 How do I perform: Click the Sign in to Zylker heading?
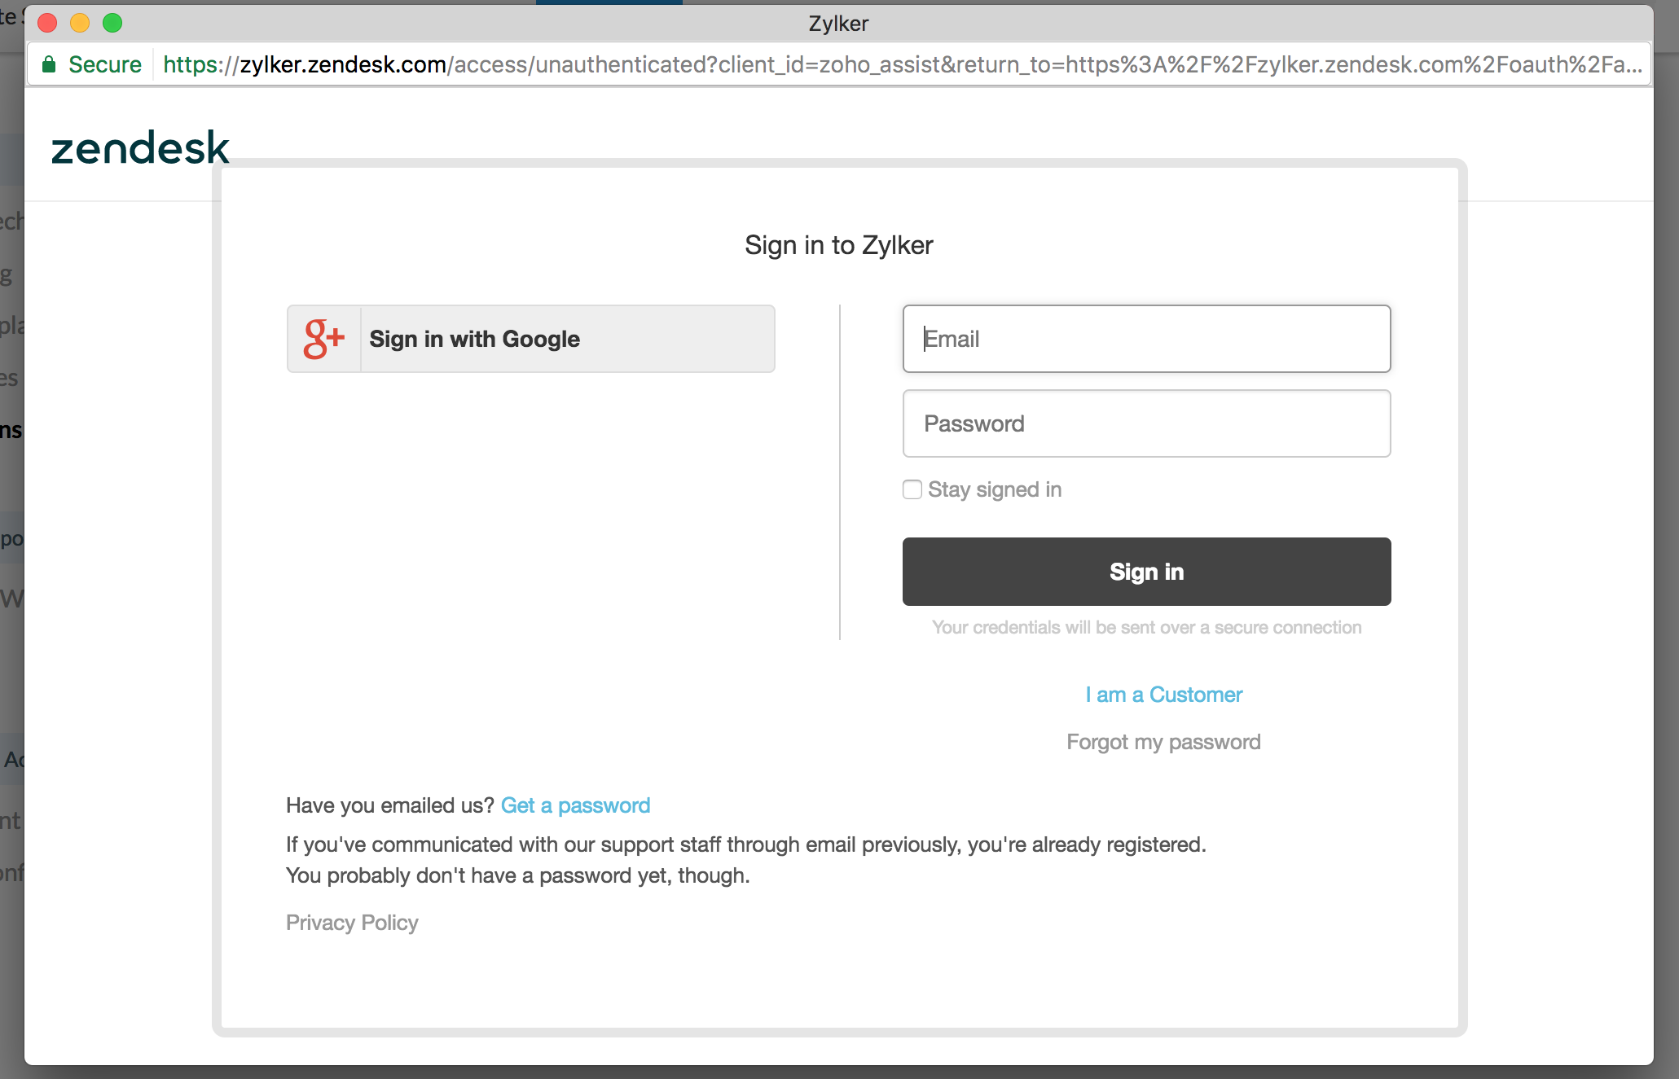pos(838,245)
